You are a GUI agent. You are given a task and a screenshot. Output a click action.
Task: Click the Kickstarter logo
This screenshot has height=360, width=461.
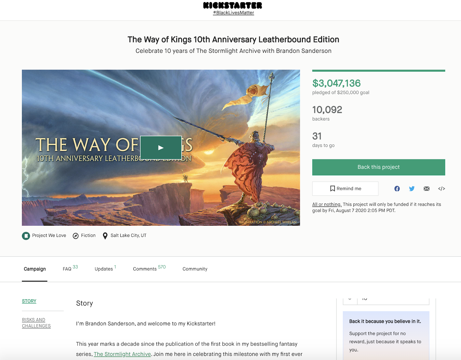(x=233, y=5)
